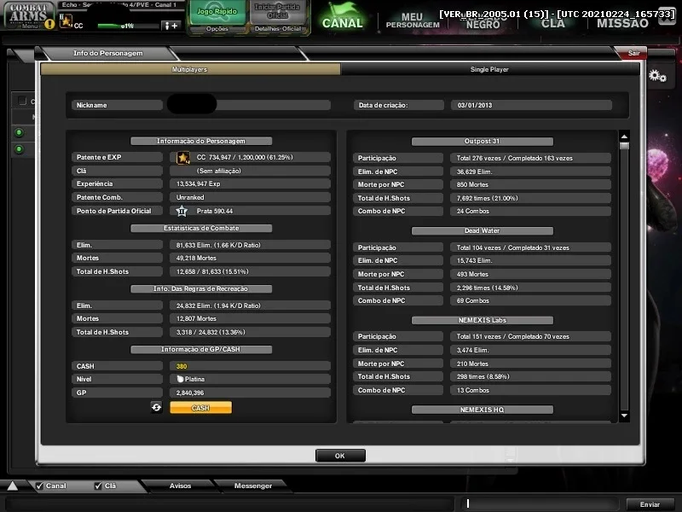Image resolution: width=682 pixels, height=512 pixels.
Task: Click the Prata tier star badge
Action: [182, 211]
